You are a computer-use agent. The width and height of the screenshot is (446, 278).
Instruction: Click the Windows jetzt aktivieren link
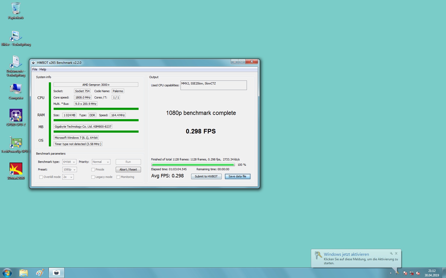tap(346, 254)
